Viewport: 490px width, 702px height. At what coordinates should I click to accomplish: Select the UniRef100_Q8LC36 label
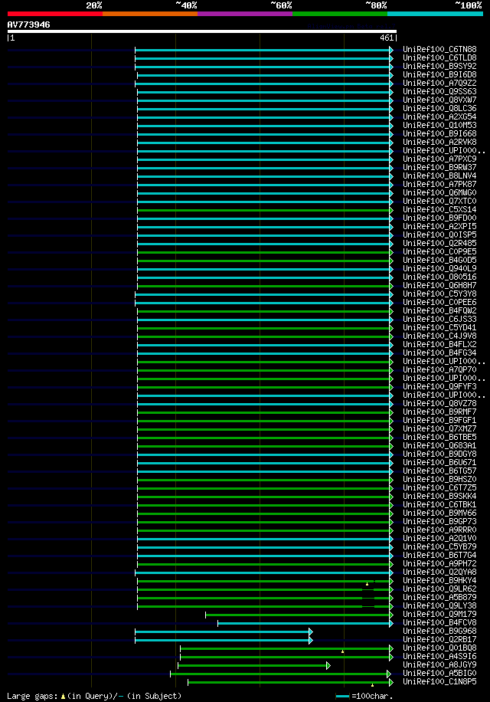tap(439, 108)
